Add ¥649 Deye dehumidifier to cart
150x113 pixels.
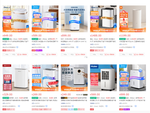click(22, 54)
